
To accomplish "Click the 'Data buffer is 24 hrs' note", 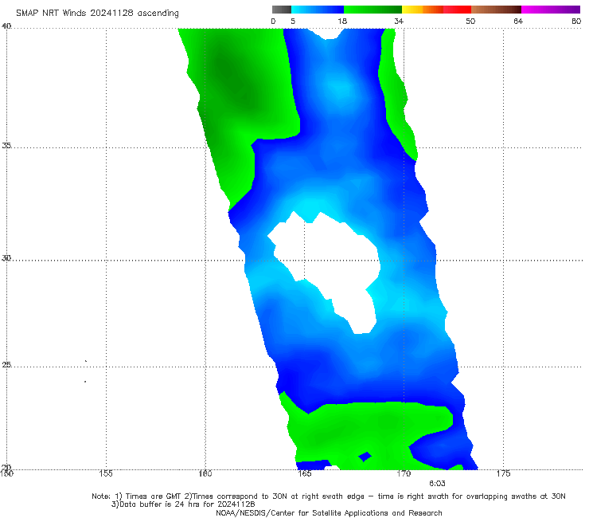I will [183, 504].
